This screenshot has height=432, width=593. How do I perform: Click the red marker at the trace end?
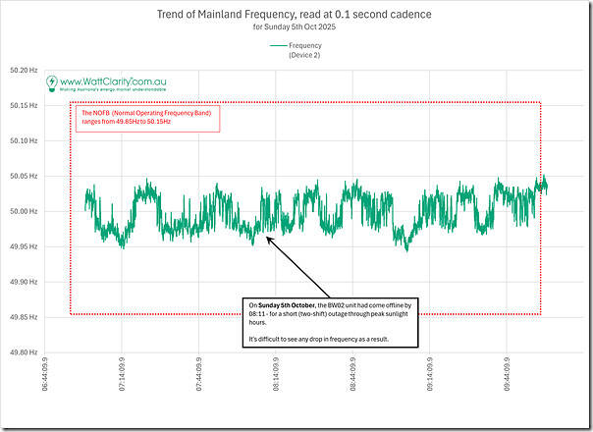coord(538,185)
